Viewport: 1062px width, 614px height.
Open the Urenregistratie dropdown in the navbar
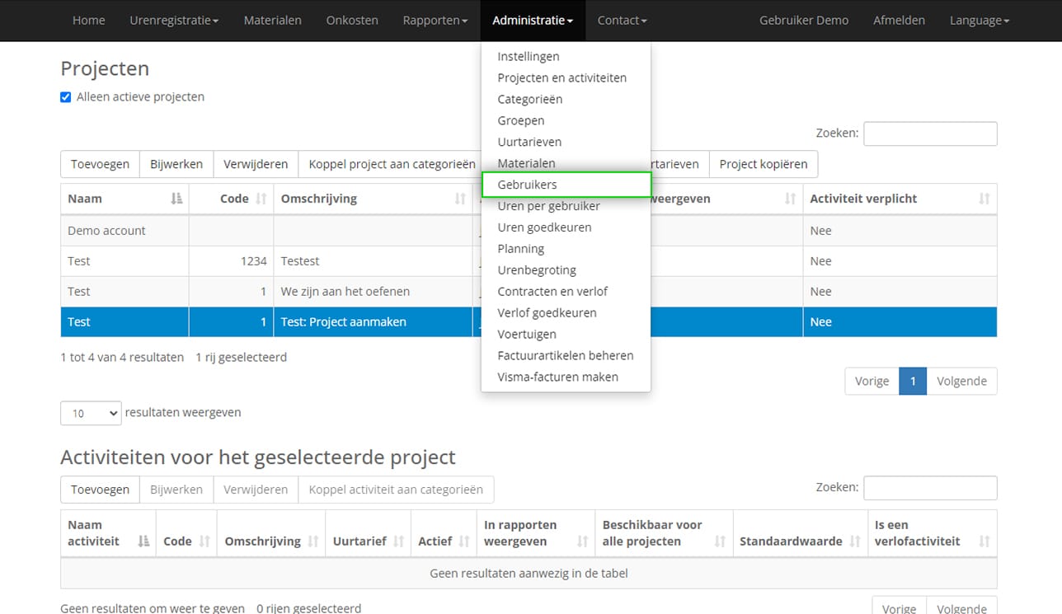point(174,21)
